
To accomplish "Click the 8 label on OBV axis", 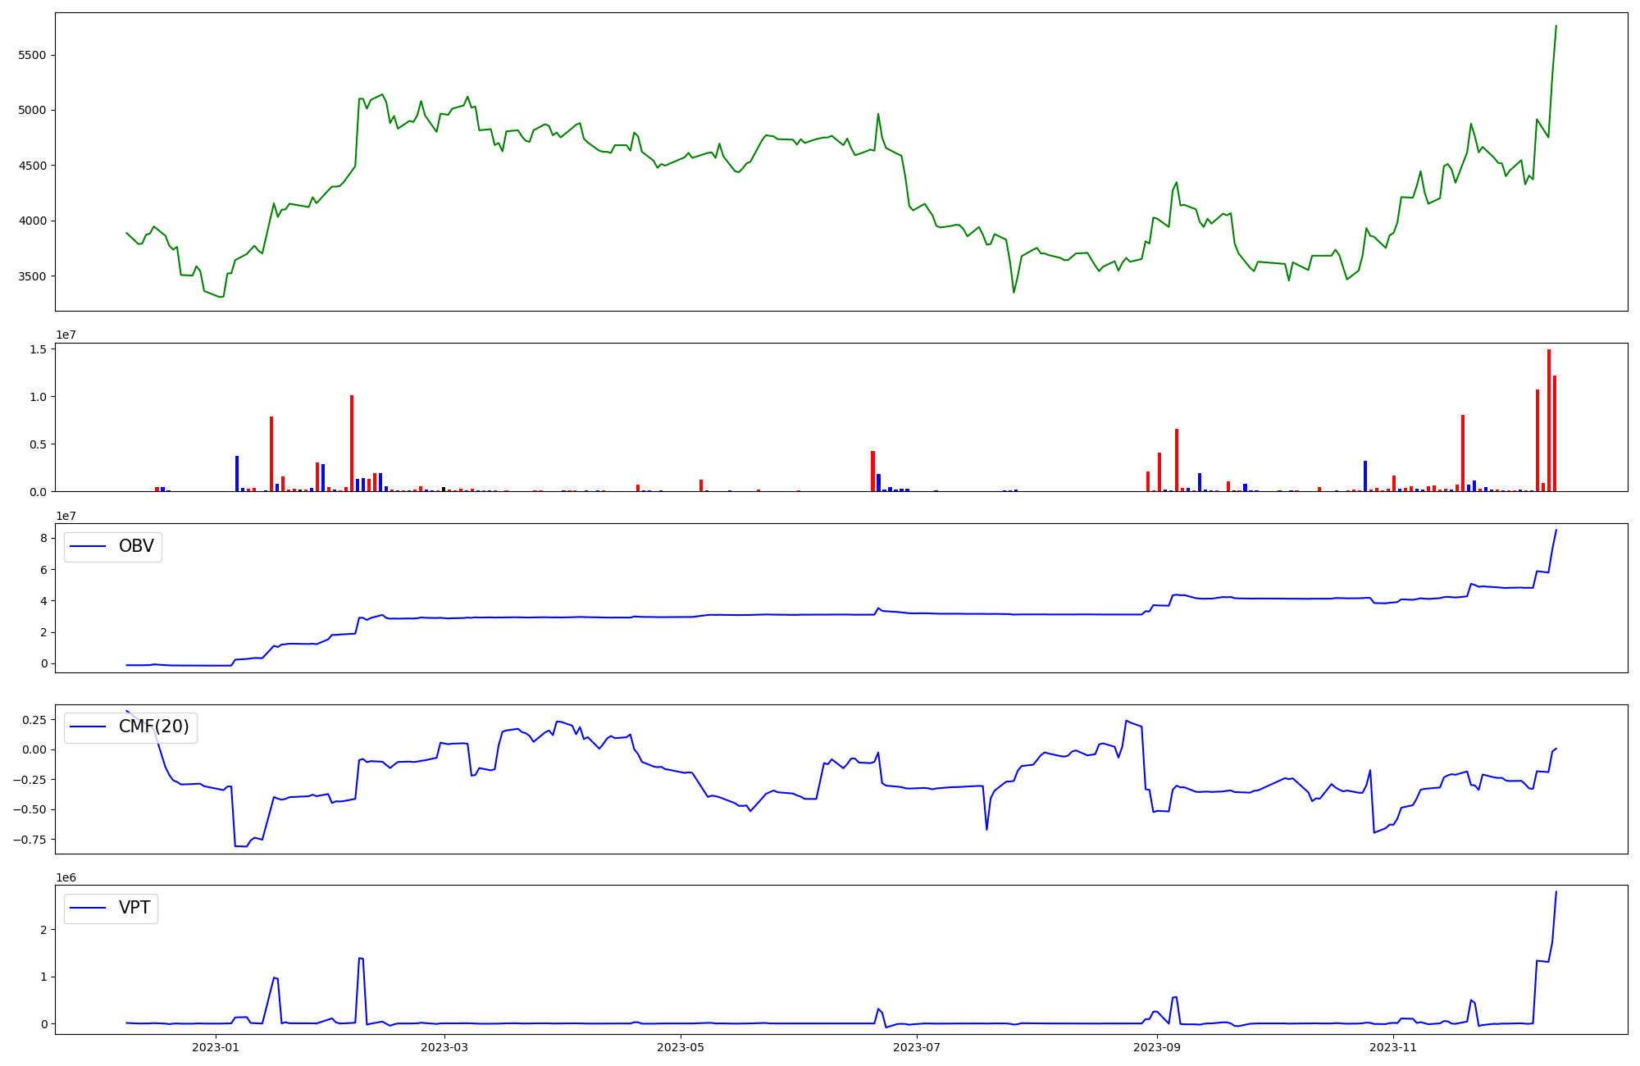I will 44,539.
